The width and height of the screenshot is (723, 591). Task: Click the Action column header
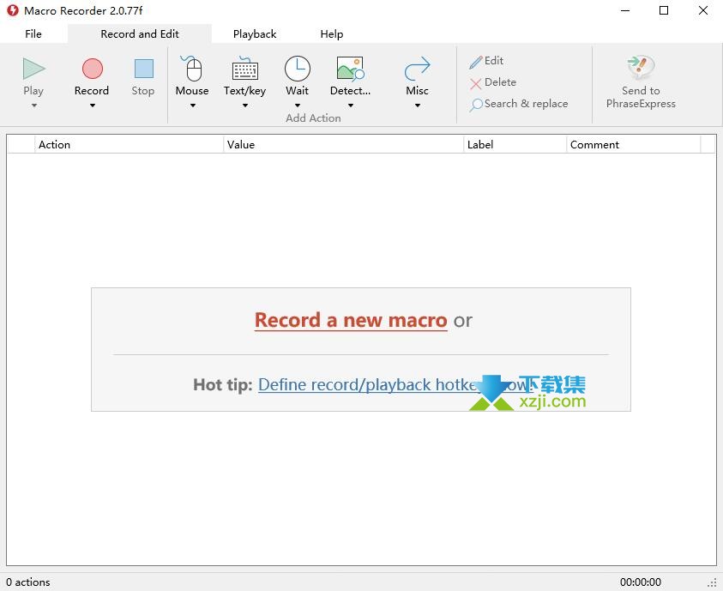click(x=130, y=145)
